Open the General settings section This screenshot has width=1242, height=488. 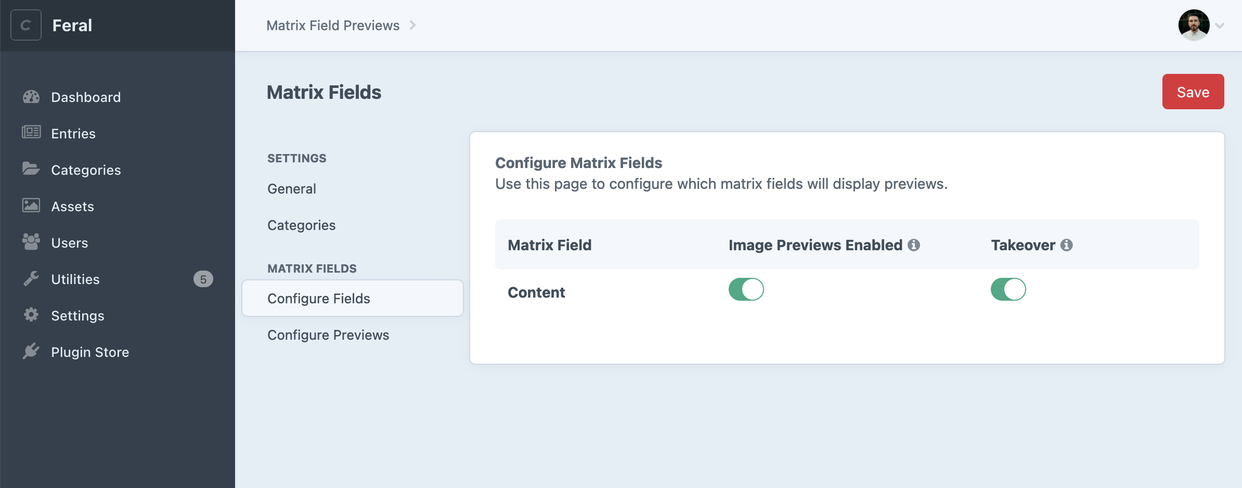(x=292, y=189)
